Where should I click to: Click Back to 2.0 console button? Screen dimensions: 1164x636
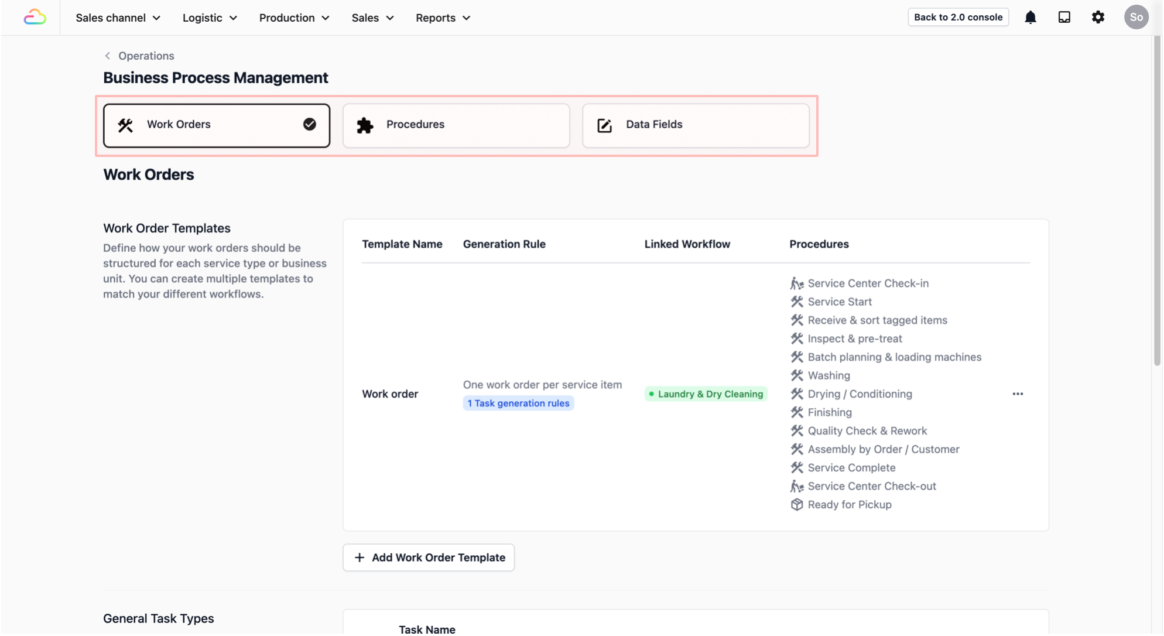[x=958, y=18]
